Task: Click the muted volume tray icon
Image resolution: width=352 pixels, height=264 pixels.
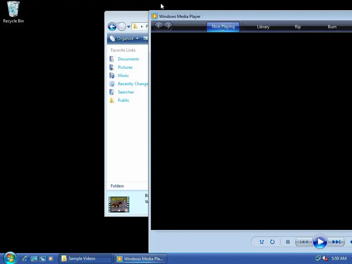Action: coord(325,258)
